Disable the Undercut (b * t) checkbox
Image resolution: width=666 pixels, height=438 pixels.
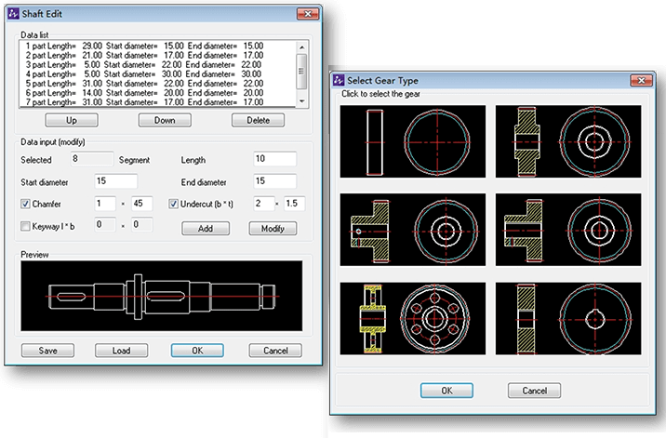[x=173, y=204]
